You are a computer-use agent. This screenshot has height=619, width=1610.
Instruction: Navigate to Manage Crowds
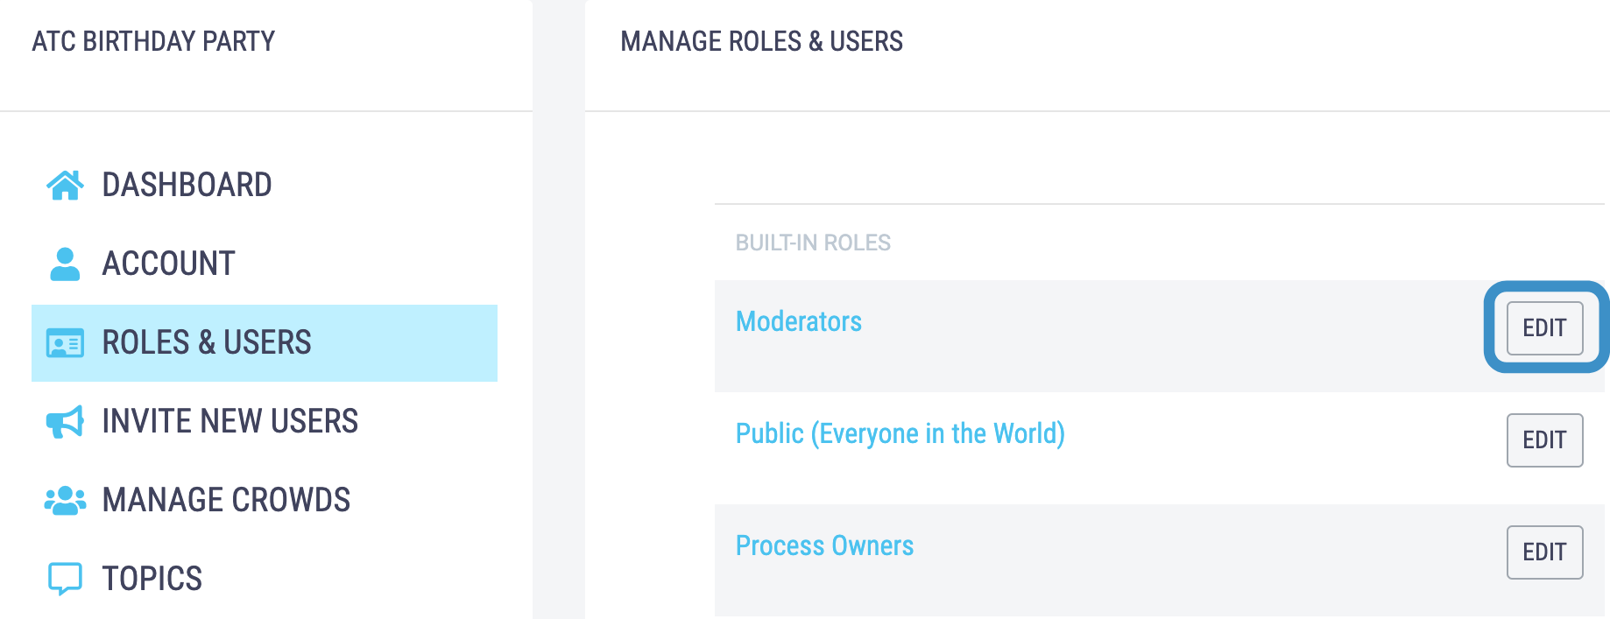tap(265, 500)
